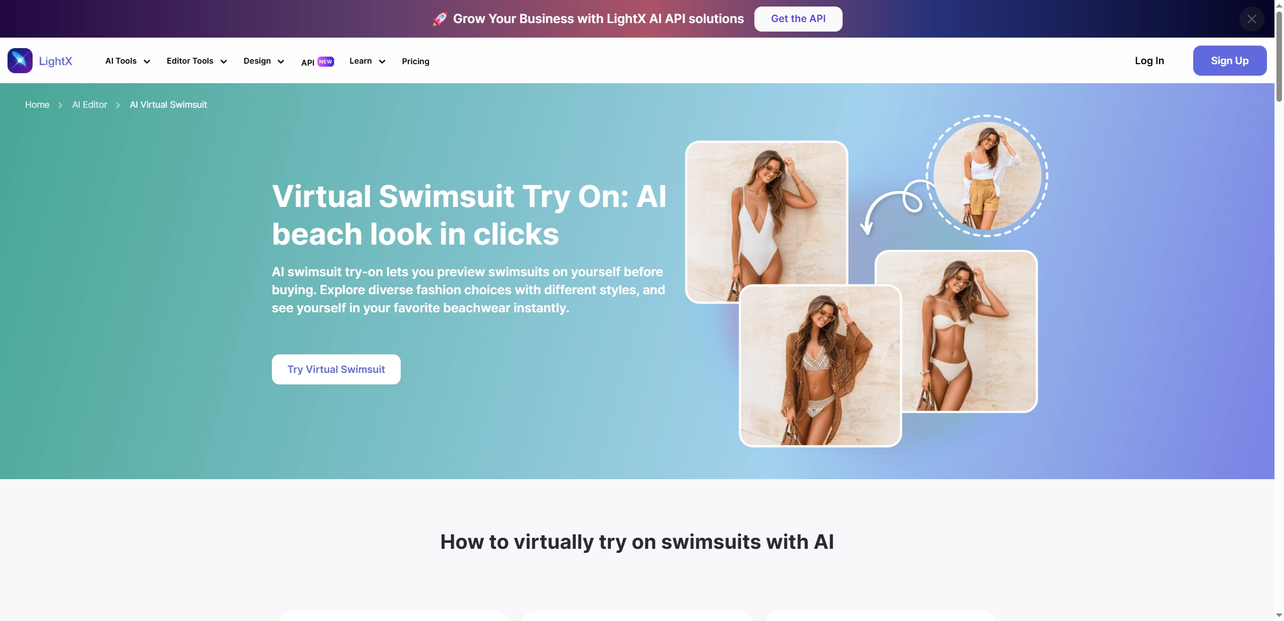Expand the AI Tools dropdown
1284x621 pixels.
pos(127,61)
